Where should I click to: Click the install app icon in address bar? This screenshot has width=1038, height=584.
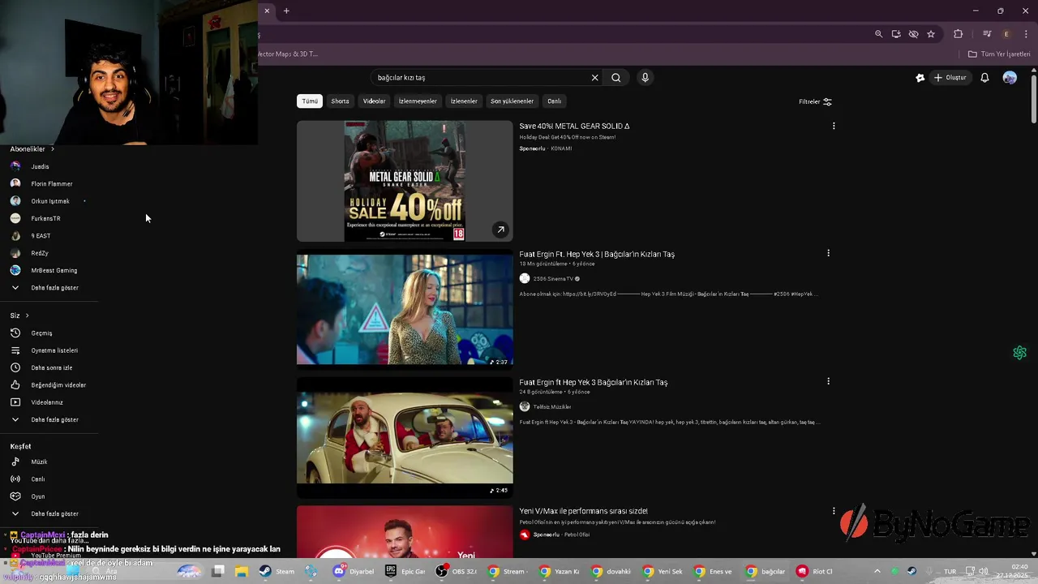click(x=896, y=34)
